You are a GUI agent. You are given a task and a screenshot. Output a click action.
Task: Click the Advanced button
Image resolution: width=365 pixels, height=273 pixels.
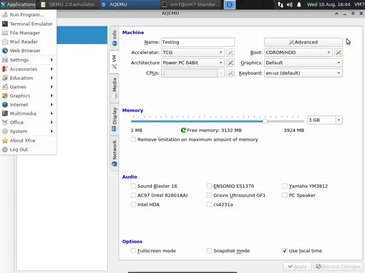[x=303, y=42]
